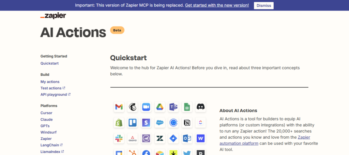The image size is (349, 155).
Task: Open LlamaIndex external link
Action: pyautogui.click(x=52, y=152)
